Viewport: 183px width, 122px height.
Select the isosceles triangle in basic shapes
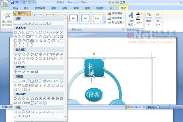click(20, 32)
